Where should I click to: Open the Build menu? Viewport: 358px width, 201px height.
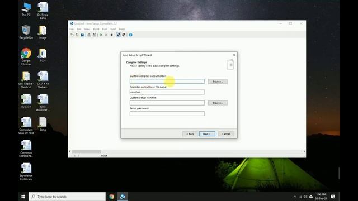pos(96,29)
